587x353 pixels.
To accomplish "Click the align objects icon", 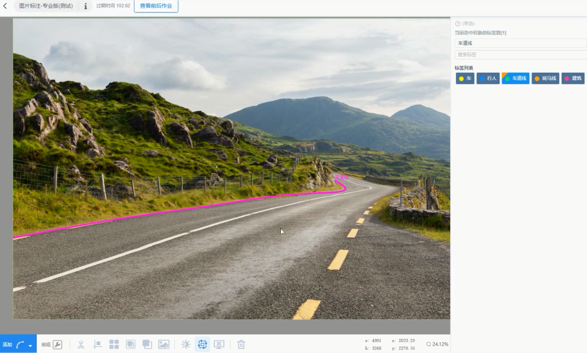I will 97,344.
